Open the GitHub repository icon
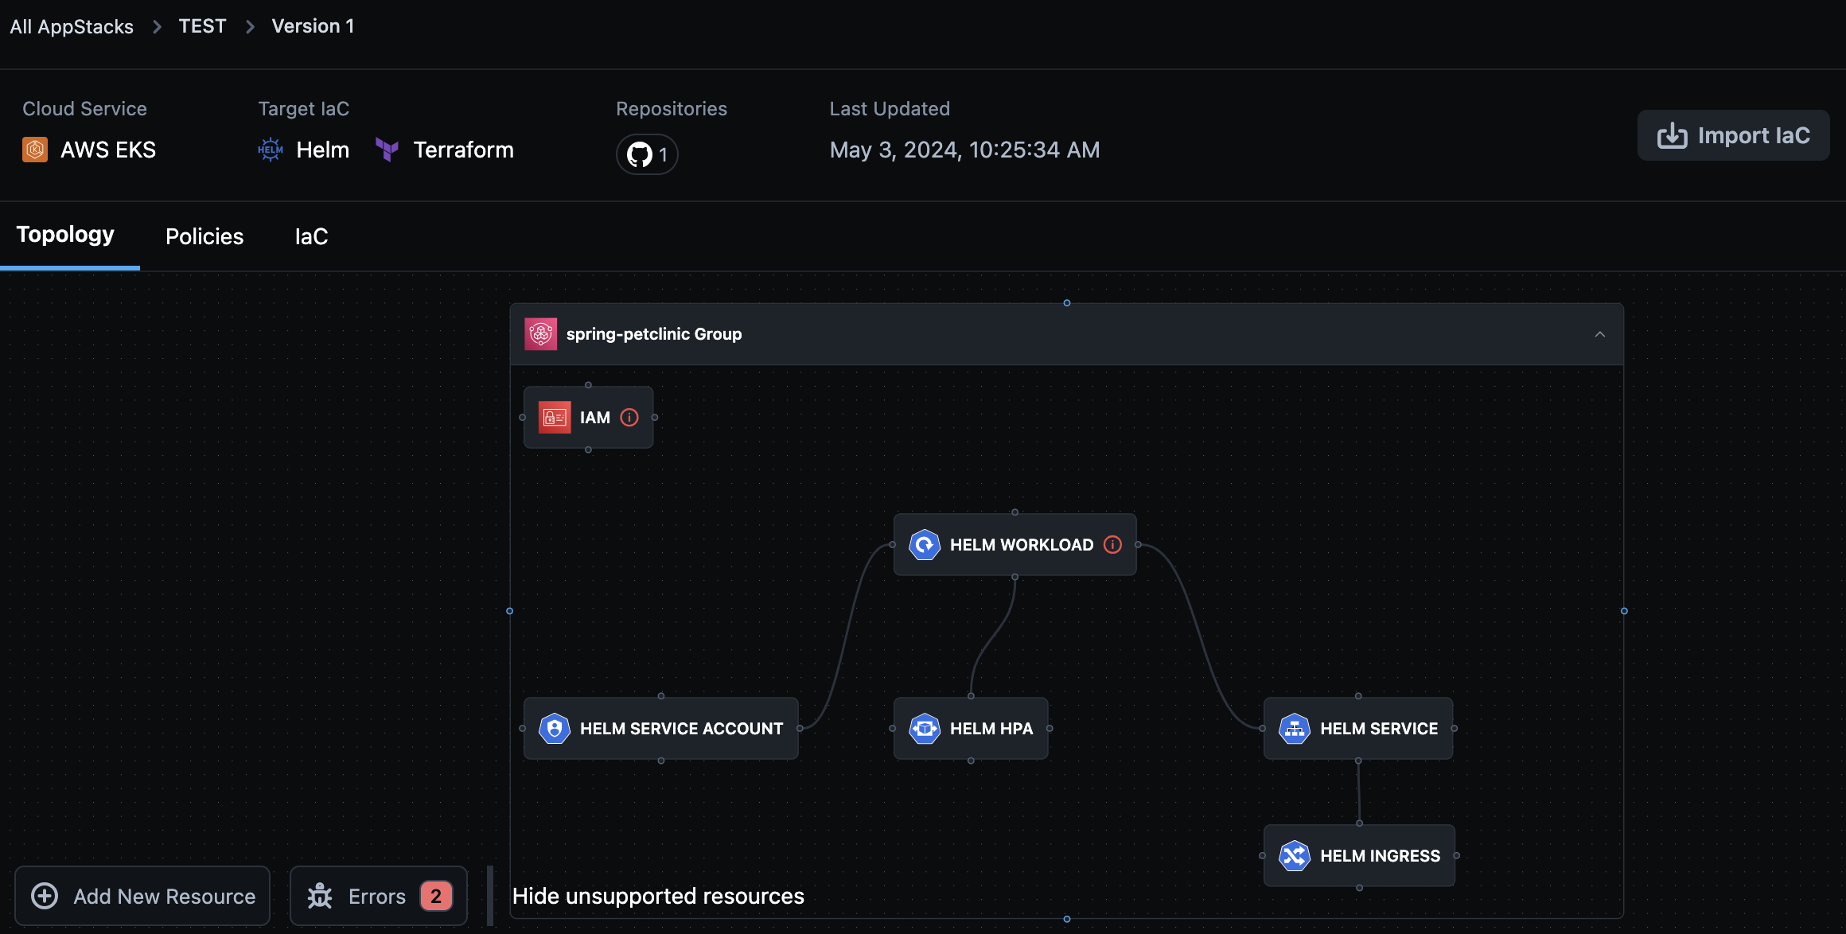 click(x=640, y=154)
